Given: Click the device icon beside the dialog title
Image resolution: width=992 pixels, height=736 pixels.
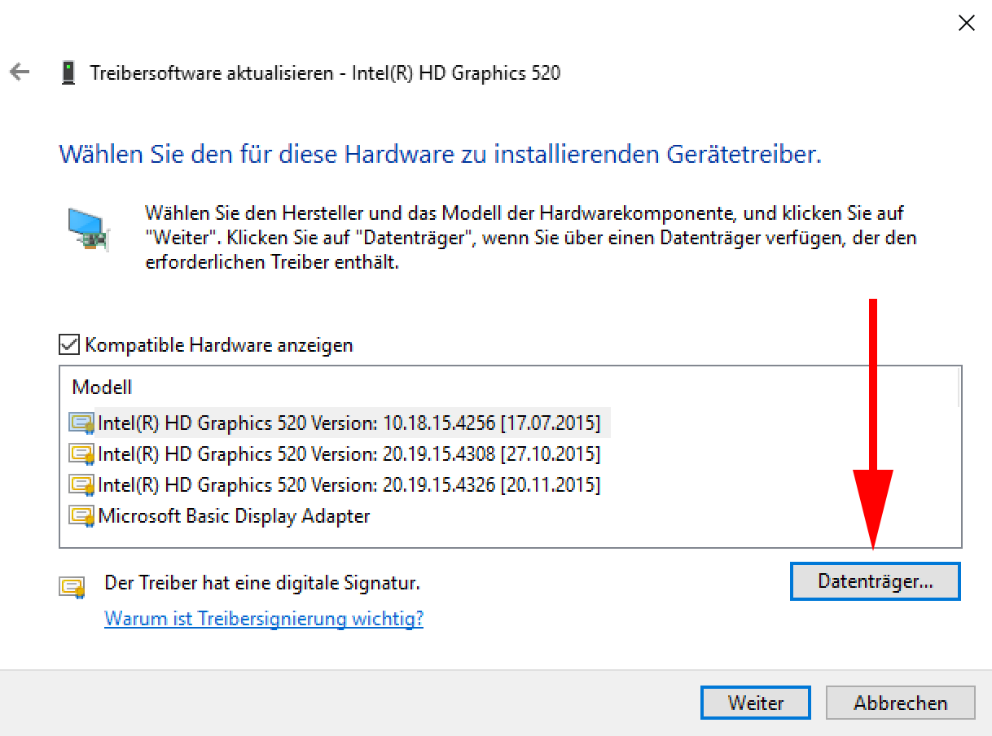Looking at the screenshot, I should [69, 72].
